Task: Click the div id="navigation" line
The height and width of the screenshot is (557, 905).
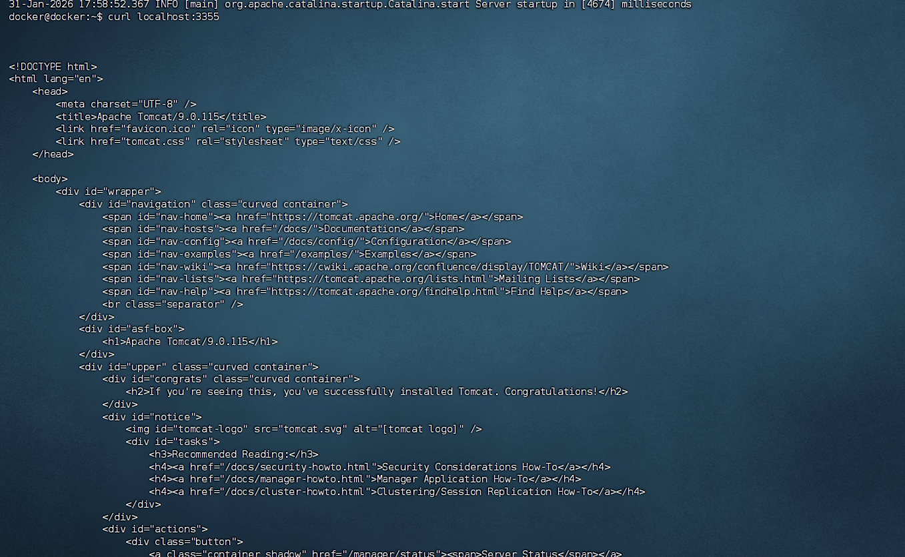Action: pyautogui.click(x=213, y=204)
